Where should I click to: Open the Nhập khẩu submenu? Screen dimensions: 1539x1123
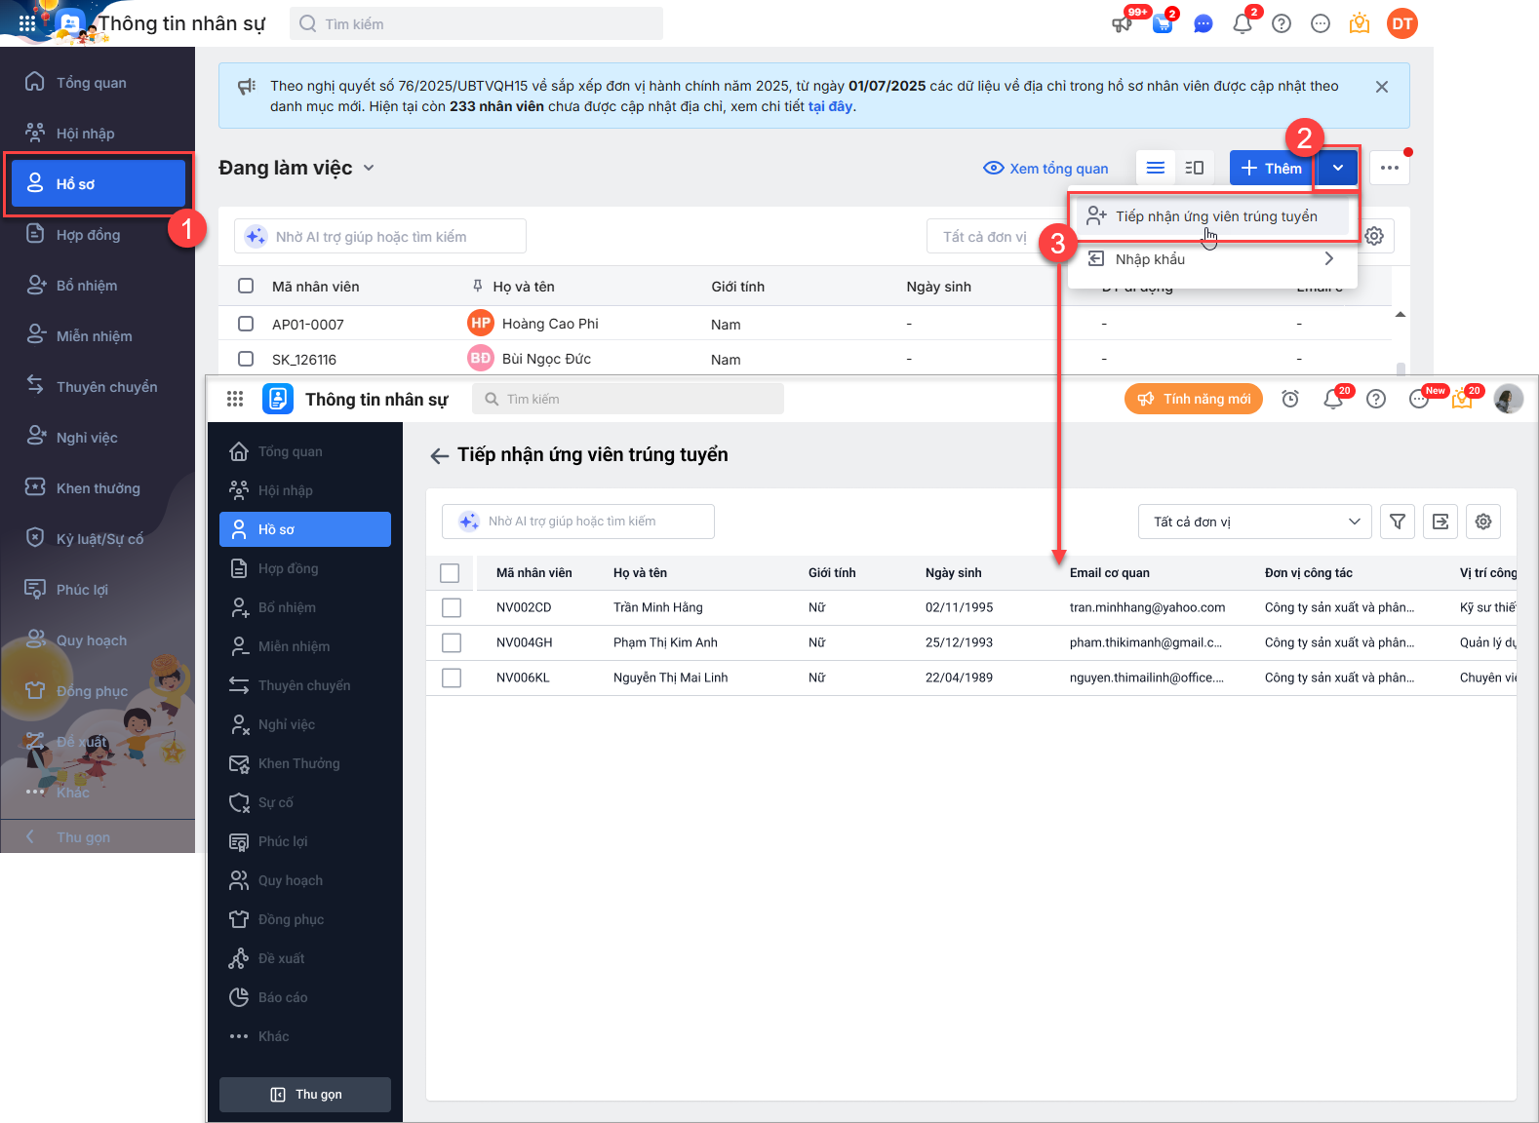(x=1211, y=259)
